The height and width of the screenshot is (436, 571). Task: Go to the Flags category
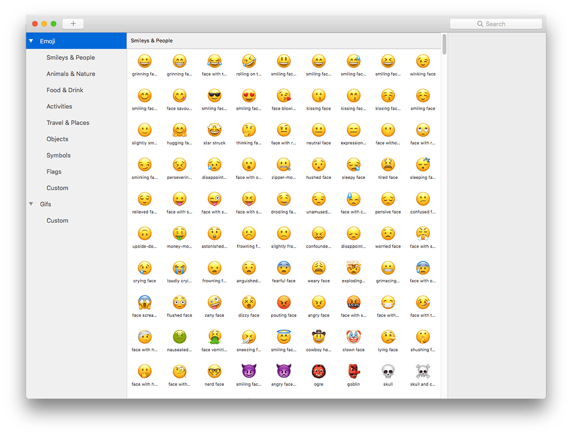[x=54, y=172]
